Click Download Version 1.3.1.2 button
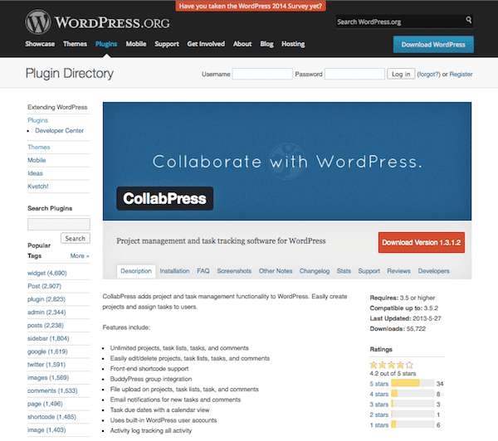This screenshot has height=441, width=498. point(421,242)
